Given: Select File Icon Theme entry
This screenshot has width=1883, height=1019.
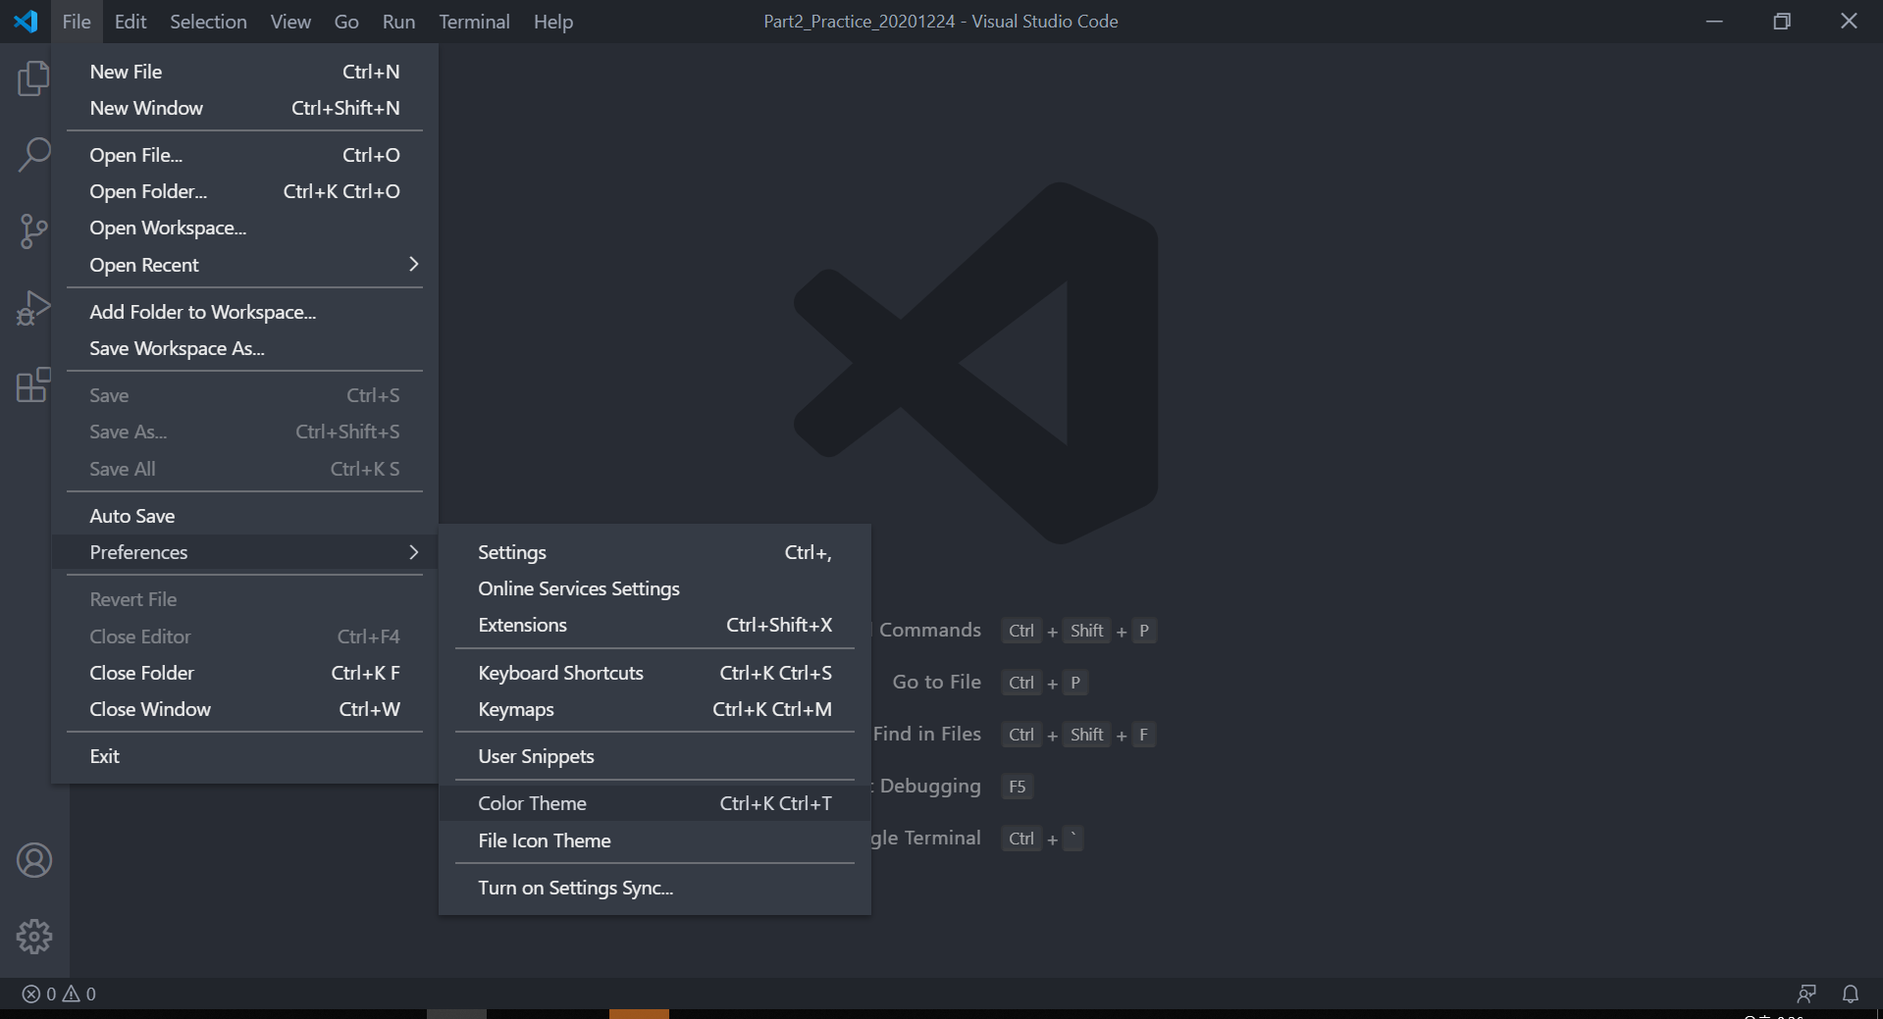Looking at the screenshot, I should pyautogui.click(x=654, y=841).
